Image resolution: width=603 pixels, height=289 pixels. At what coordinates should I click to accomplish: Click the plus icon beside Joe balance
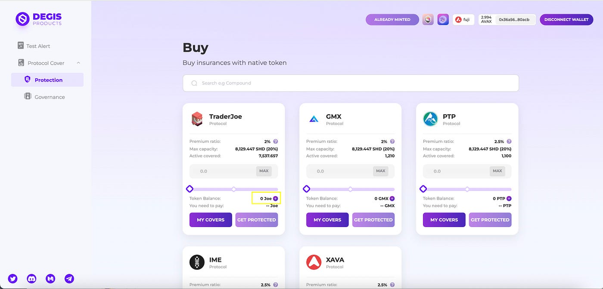pos(276,199)
